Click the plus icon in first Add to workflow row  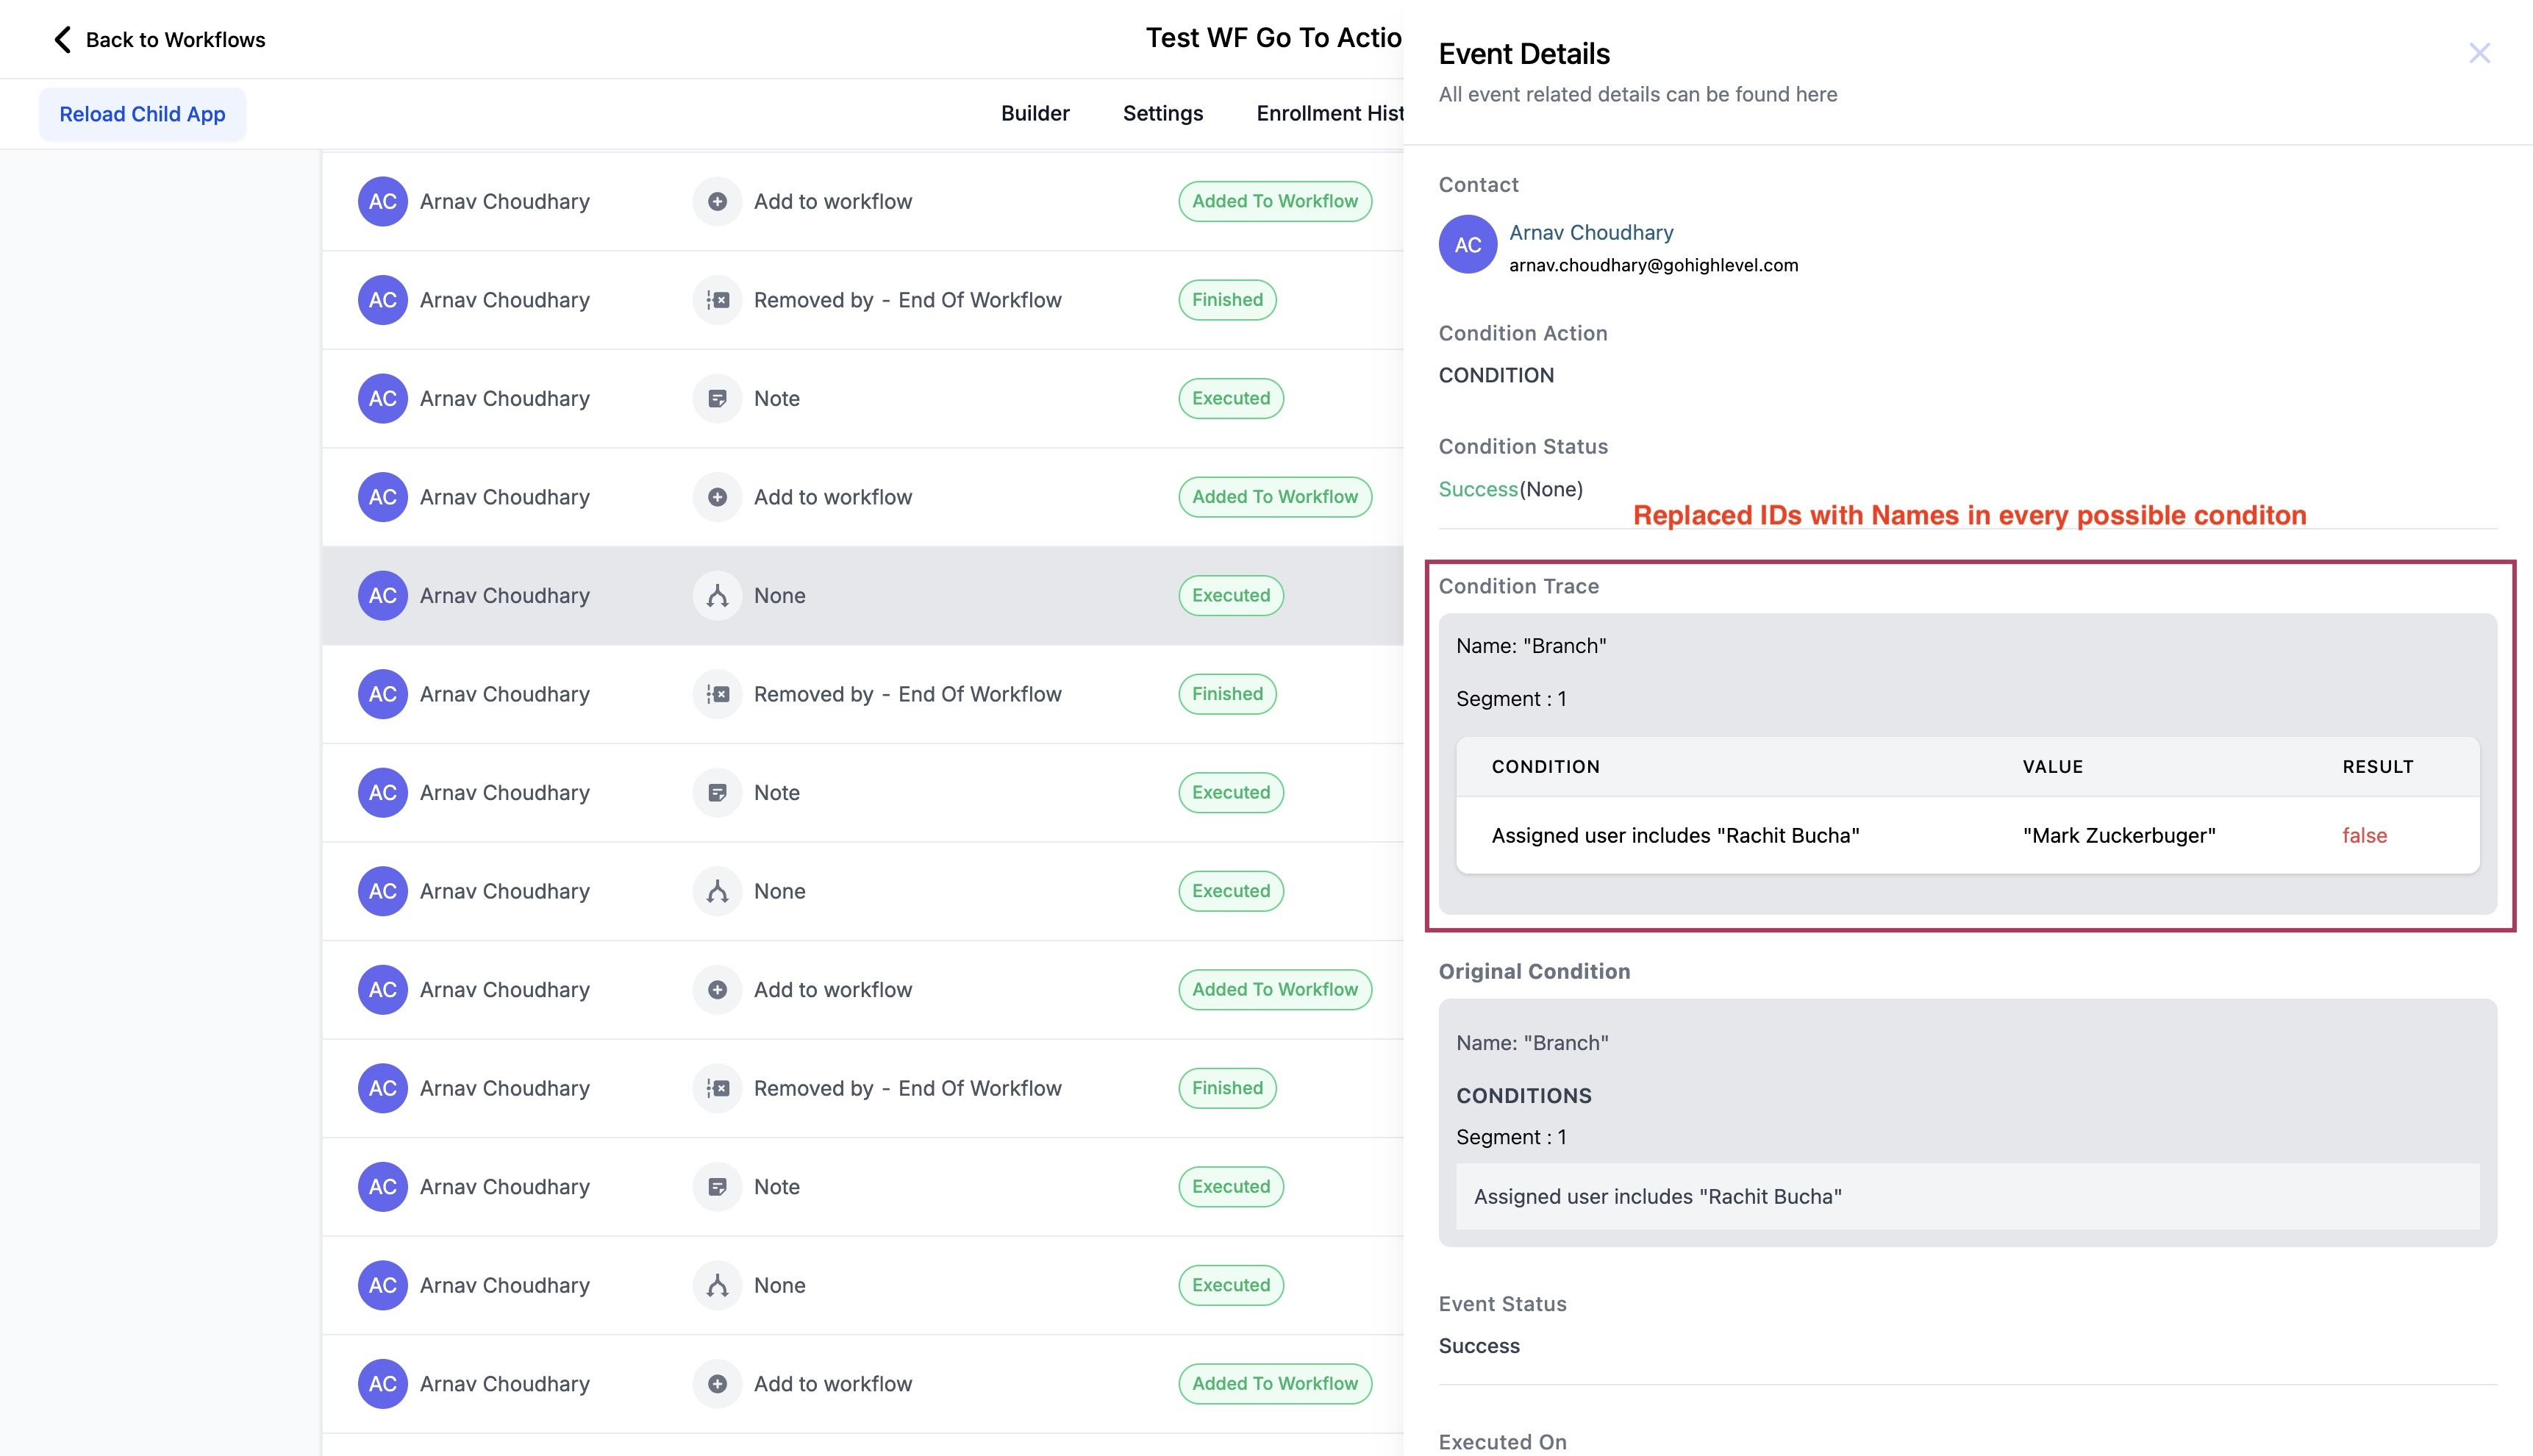pyautogui.click(x=717, y=201)
